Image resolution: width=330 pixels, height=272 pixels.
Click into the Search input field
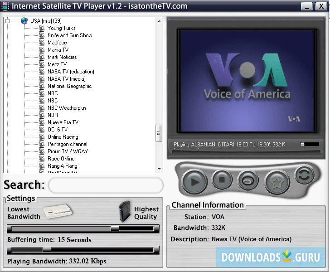[106, 185]
